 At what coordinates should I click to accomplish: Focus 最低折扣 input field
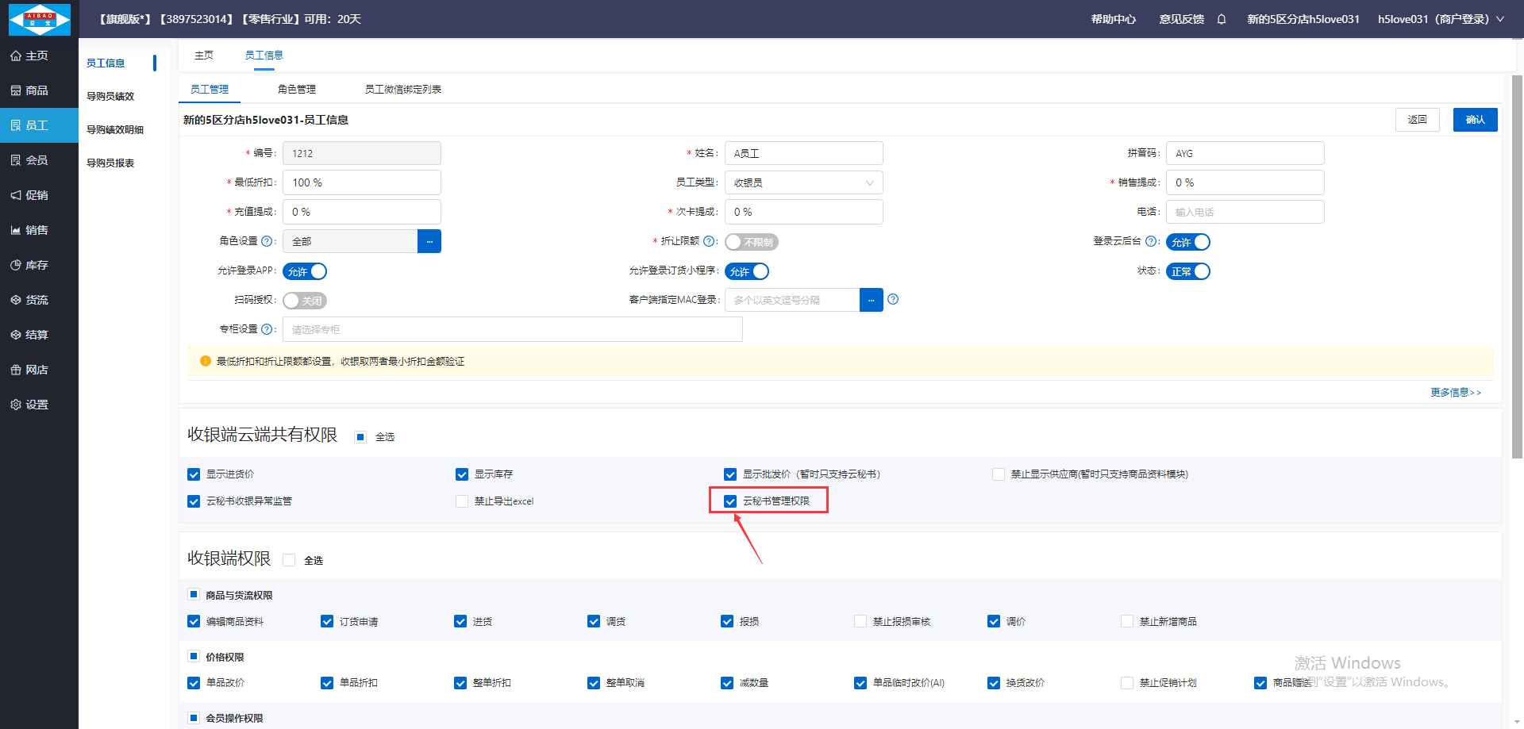click(362, 182)
